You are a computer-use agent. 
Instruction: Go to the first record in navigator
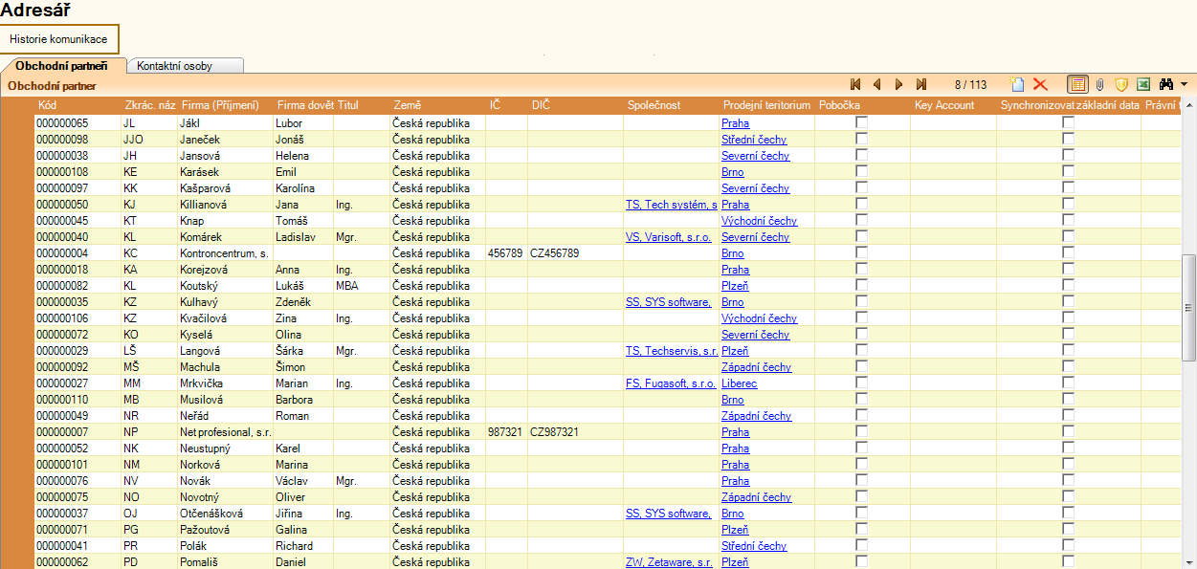click(855, 84)
